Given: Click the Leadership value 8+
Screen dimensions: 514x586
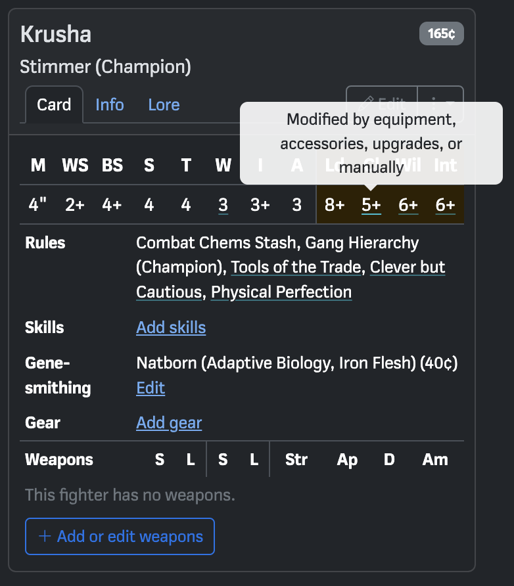Looking at the screenshot, I should (x=335, y=205).
